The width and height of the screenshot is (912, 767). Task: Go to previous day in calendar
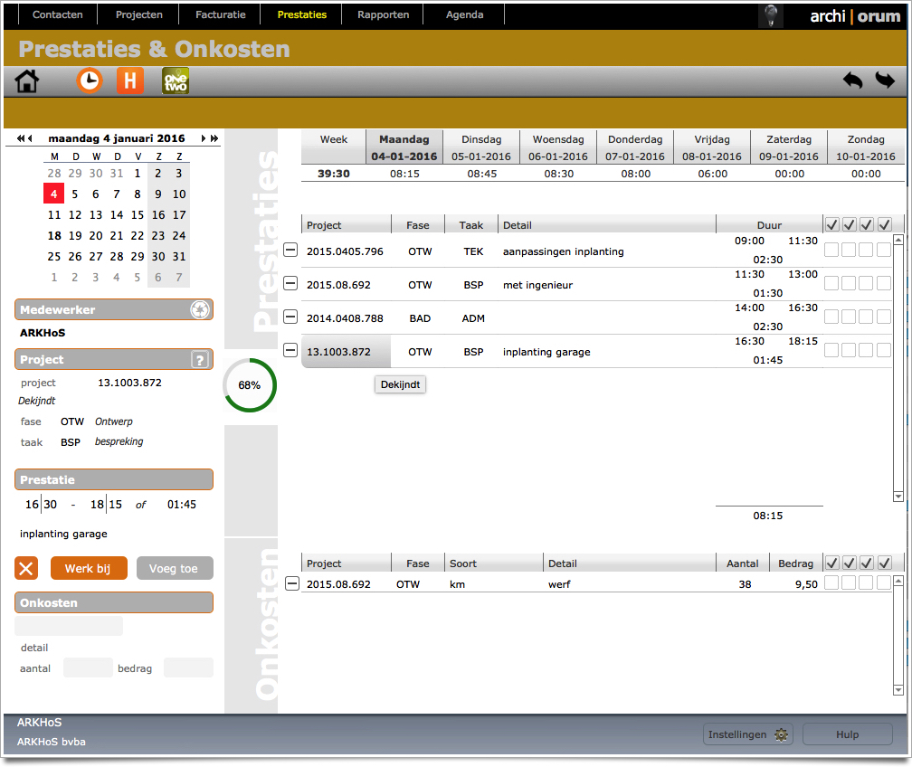(30, 138)
